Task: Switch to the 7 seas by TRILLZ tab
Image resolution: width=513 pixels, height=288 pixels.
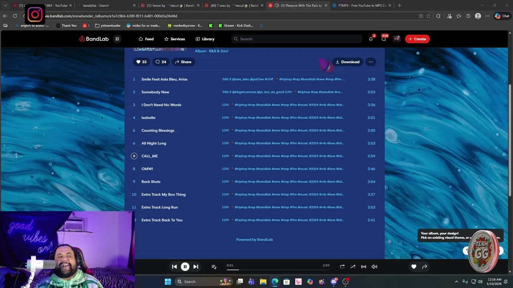Action: [x=234, y=6]
